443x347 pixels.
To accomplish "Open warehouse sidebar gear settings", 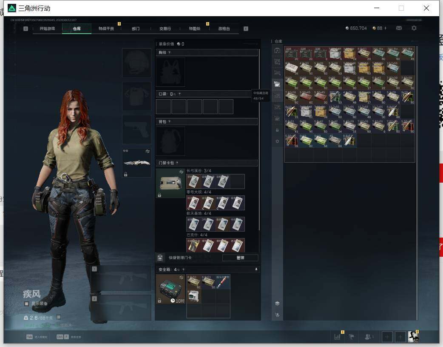I will click(x=277, y=141).
